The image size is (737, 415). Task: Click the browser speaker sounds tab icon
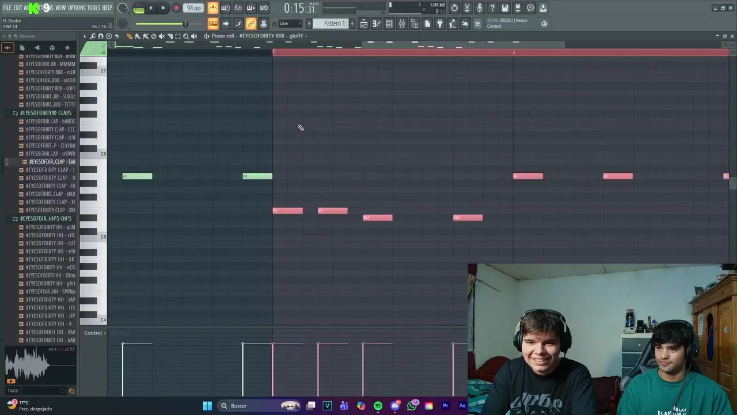point(37,48)
